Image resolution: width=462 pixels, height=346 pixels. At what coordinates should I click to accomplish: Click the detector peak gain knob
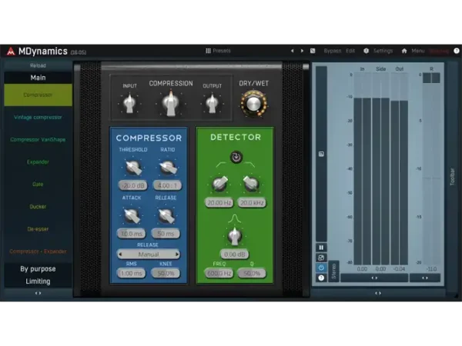pyautogui.click(x=235, y=236)
